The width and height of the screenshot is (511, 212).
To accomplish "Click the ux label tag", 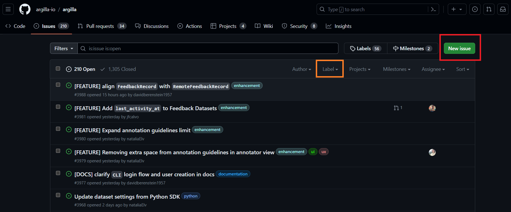I will (x=324, y=152).
